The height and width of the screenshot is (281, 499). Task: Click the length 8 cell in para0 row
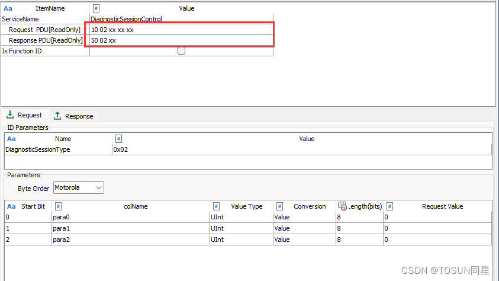coord(359,218)
